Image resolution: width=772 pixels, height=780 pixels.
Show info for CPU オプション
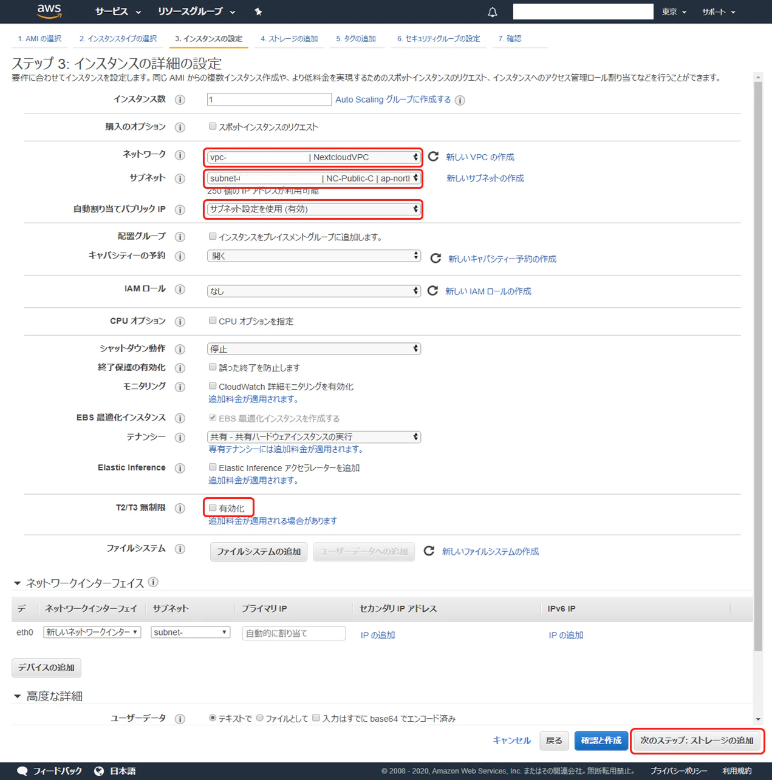tap(180, 322)
